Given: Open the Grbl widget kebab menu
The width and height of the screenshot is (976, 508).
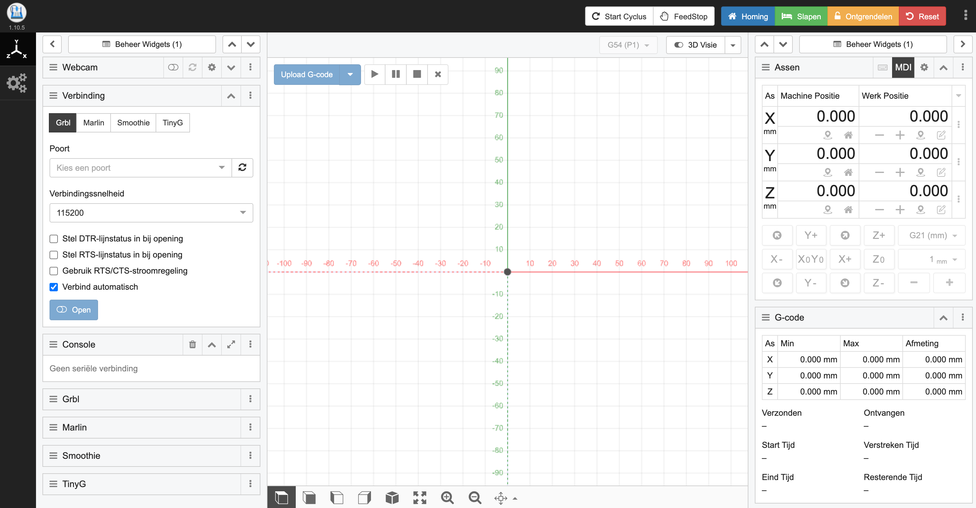Looking at the screenshot, I should [x=250, y=399].
